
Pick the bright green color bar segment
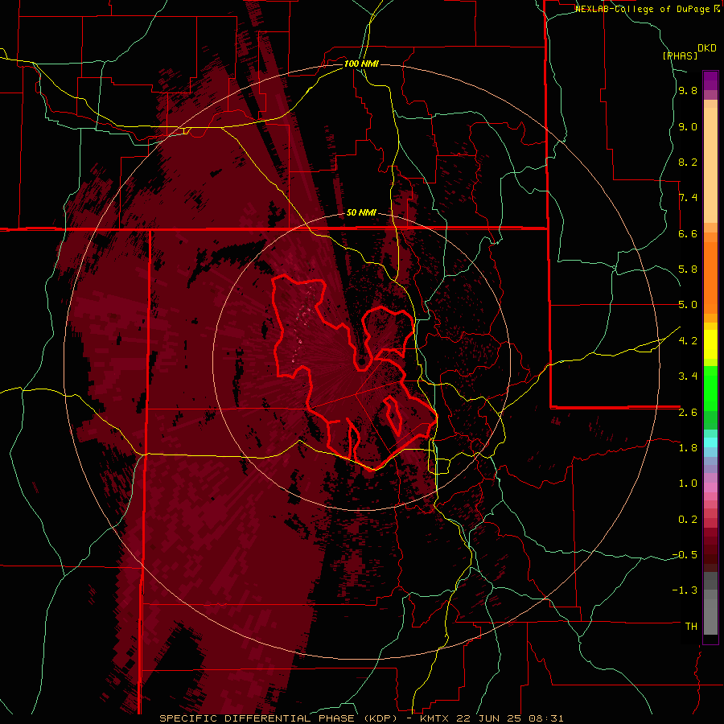[710, 388]
